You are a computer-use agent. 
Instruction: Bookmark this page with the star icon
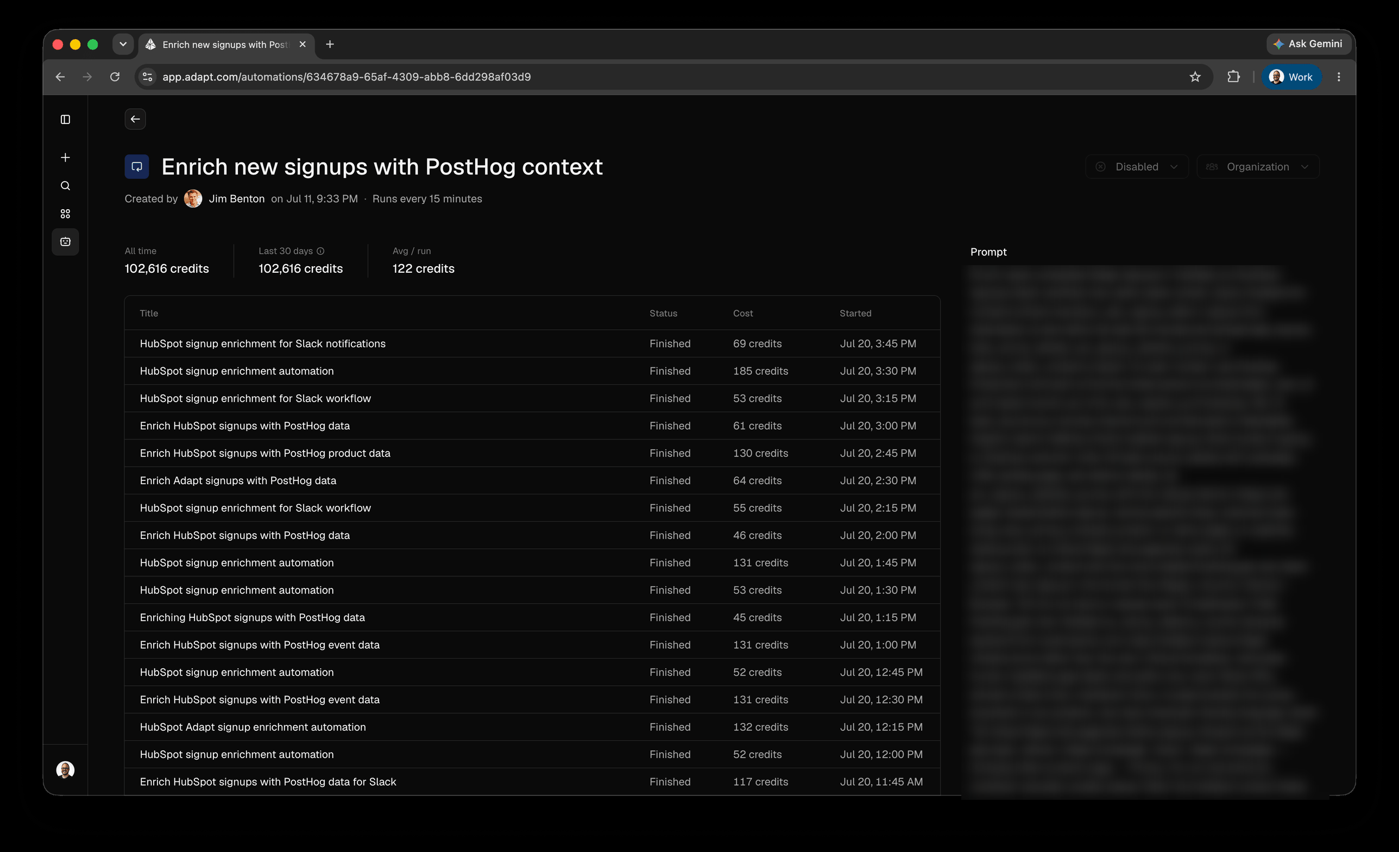(x=1195, y=77)
